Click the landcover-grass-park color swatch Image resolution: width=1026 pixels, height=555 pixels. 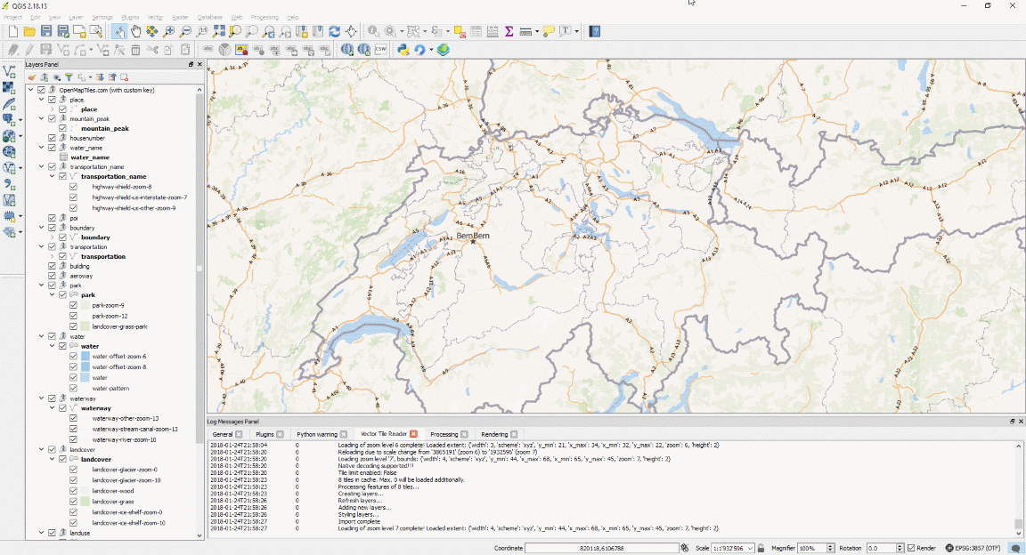(85, 326)
